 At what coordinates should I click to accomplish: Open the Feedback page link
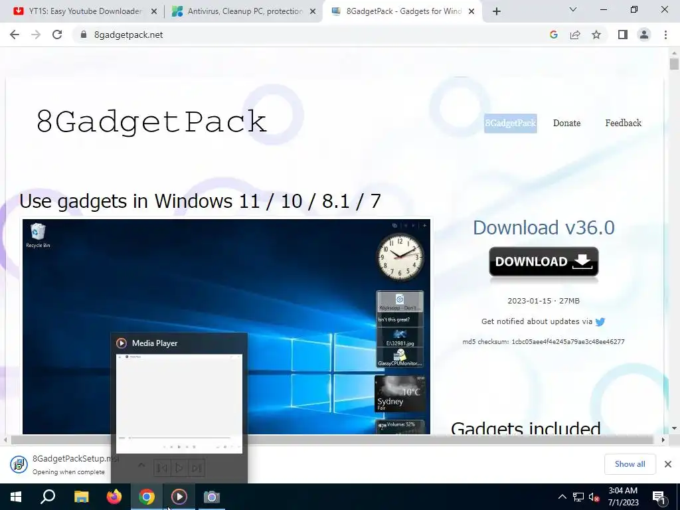(x=623, y=123)
